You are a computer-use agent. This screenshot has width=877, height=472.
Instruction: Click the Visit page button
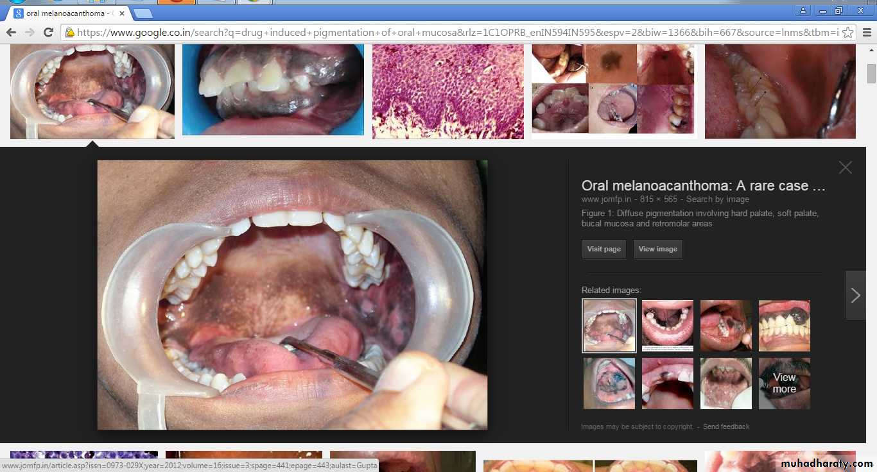click(603, 249)
